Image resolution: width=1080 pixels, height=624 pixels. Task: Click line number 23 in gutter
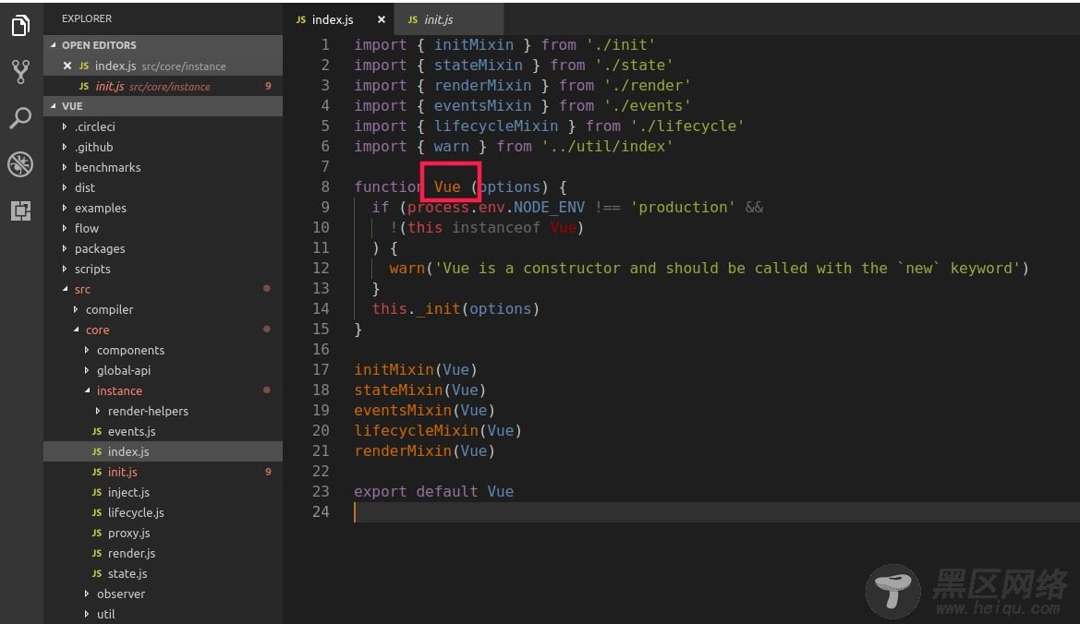(x=321, y=492)
